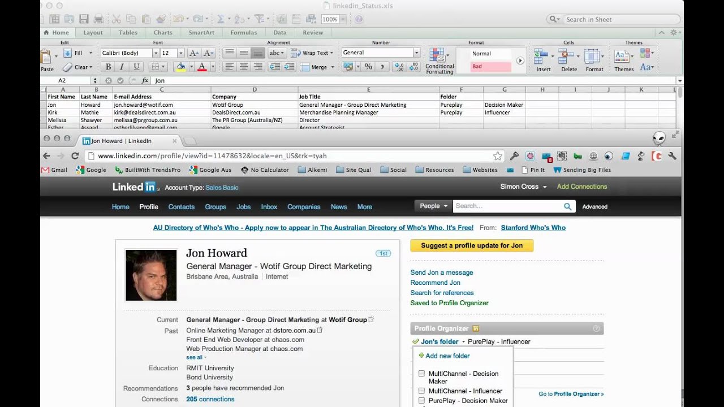This screenshot has width=724, height=407.
Task: Expand the cell styles gallery arrow
Action: click(520, 60)
